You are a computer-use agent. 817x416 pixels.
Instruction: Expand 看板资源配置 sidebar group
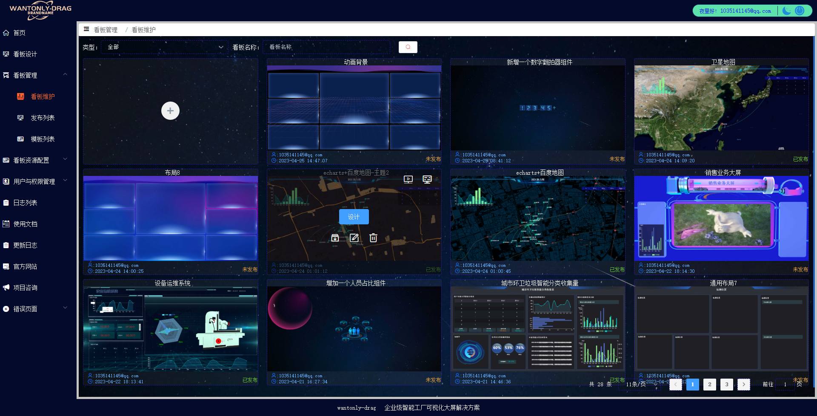pyautogui.click(x=38, y=160)
